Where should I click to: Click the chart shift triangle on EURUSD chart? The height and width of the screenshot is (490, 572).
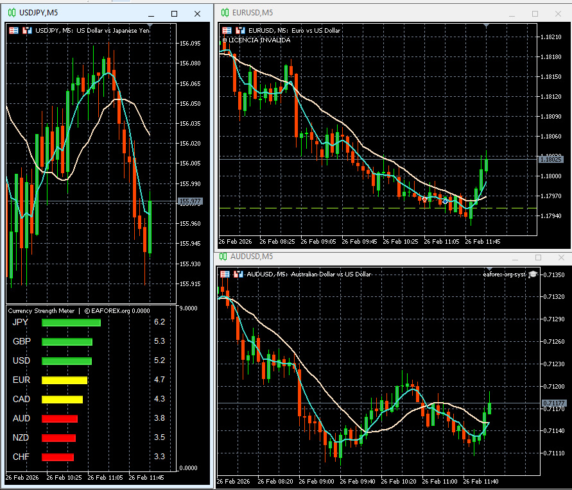tap(486, 26)
